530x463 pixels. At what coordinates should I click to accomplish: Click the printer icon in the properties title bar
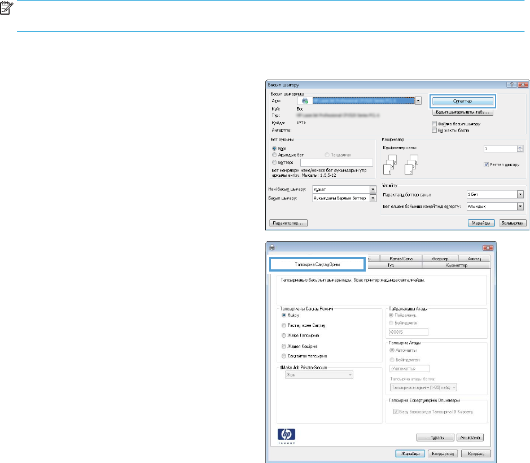(271, 247)
